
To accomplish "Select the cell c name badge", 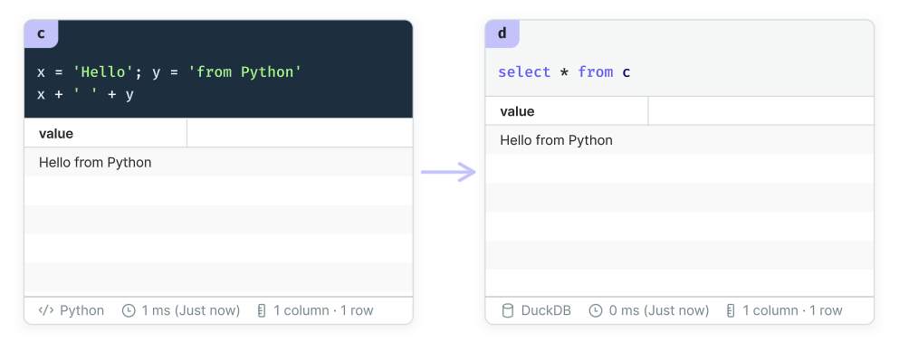I will (42, 33).
